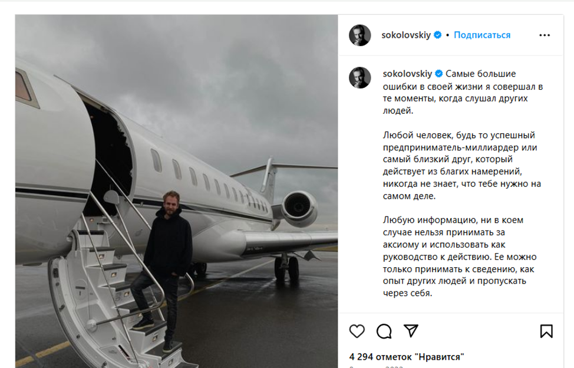The width and height of the screenshot is (574, 368).
Task: Open sokolovskiy avatar in post header
Action: (x=360, y=35)
